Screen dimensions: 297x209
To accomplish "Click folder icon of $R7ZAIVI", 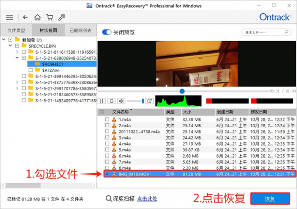I will coord(38,70).
